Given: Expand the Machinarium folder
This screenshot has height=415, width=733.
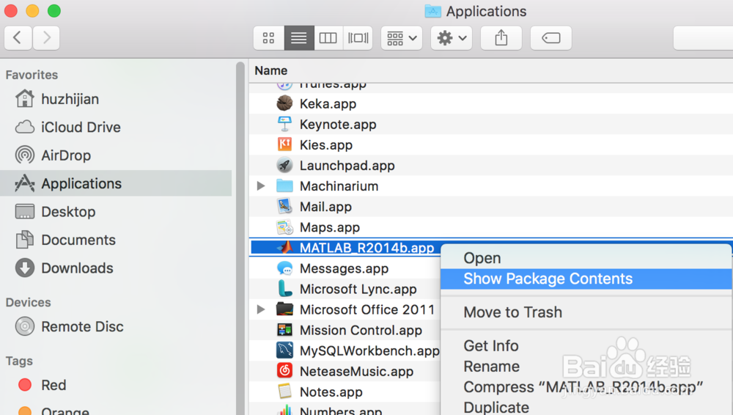Looking at the screenshot, I should (x=261, y=186).
